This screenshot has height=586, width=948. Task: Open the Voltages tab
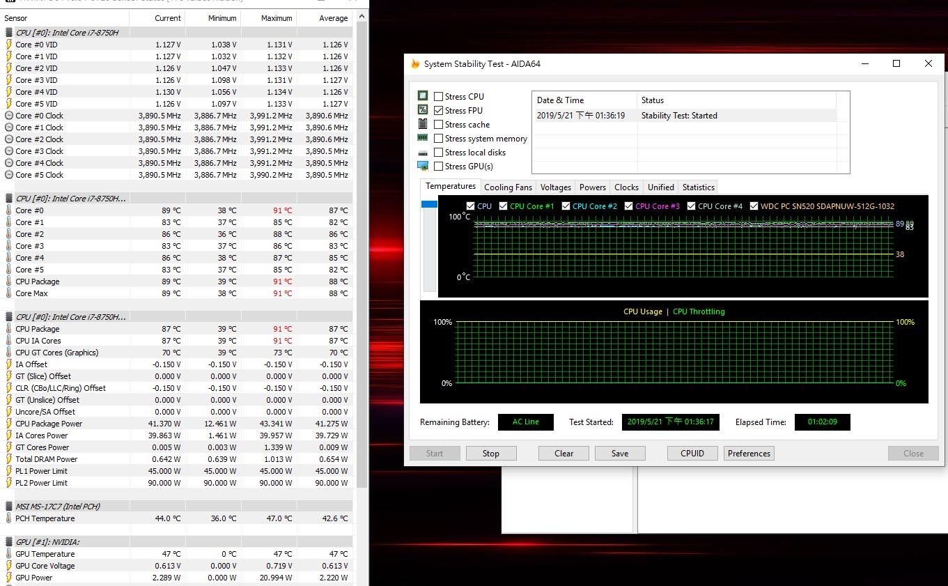coord(556,187)
